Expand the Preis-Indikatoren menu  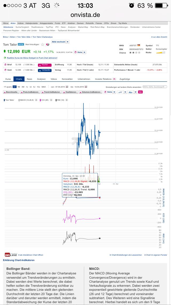click(30, 92)
